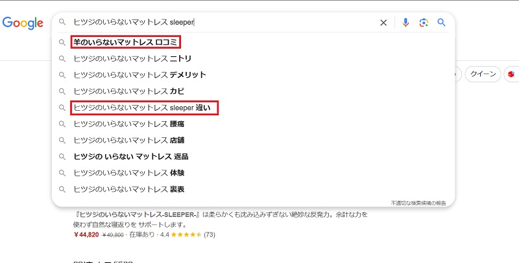The image size is (519, 263).
Task: Select suggestion ヒツジのいらないマットレス 店舗
Action: click(128, 140)
